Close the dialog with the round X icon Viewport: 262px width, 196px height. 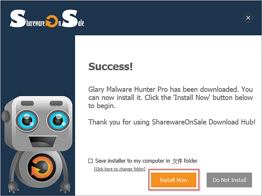[248, 17]
